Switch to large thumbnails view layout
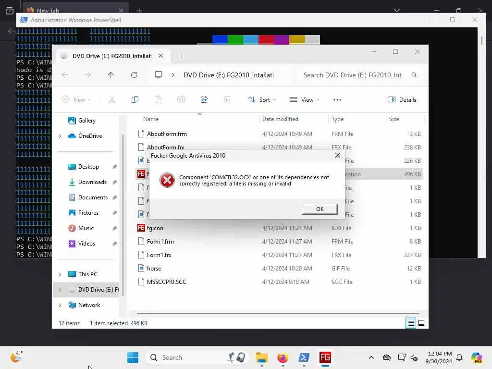Viewport: 492px width, 369px height. (x=421, y=323)
